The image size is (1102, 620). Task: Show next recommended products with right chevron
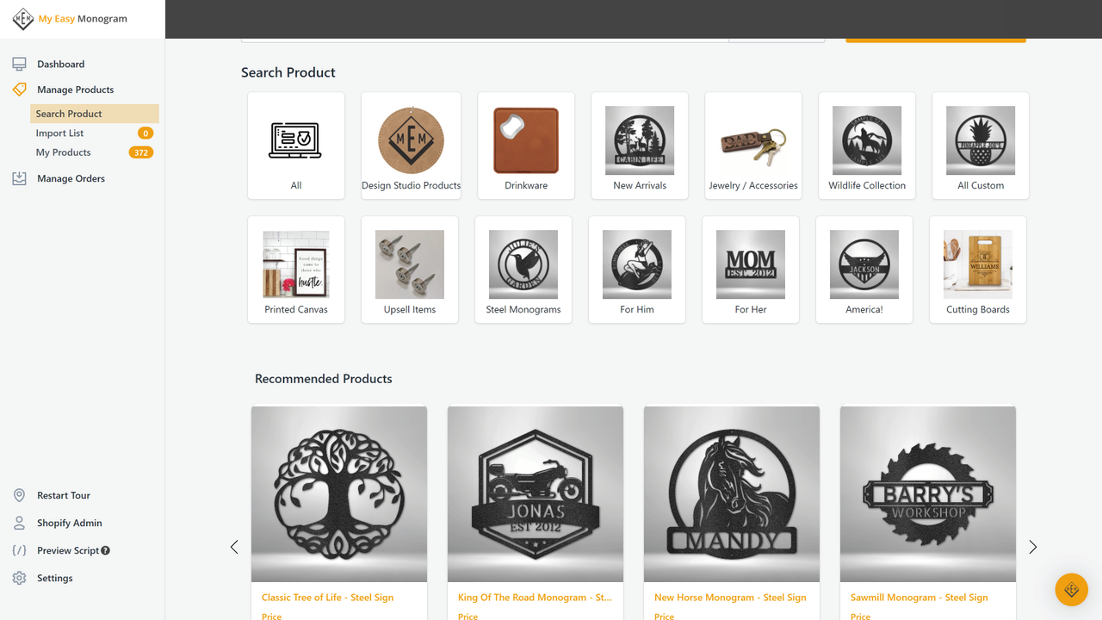[1032, 547]
